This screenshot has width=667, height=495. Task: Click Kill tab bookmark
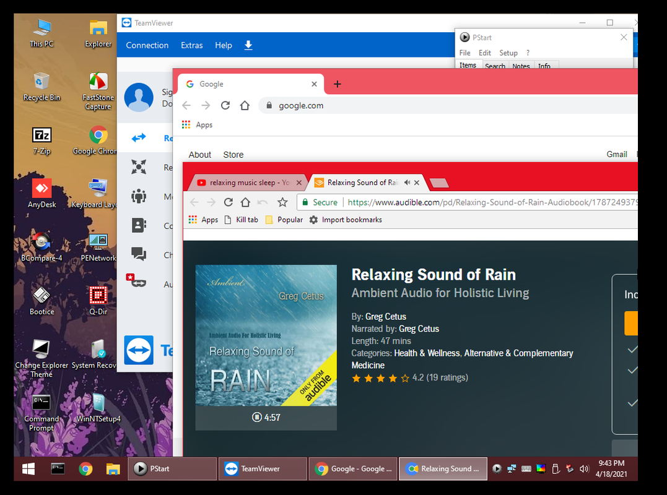(241, 220)
